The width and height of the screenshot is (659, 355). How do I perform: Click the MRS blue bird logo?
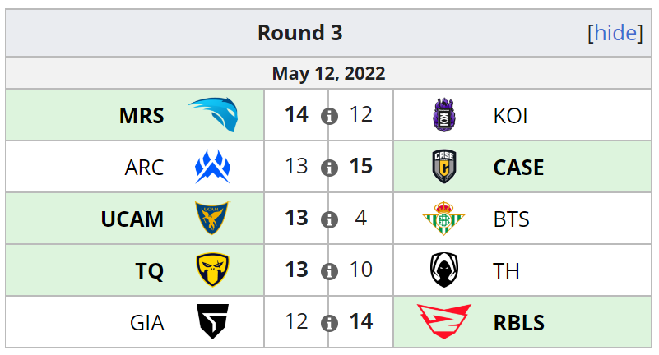pos(213,114)
